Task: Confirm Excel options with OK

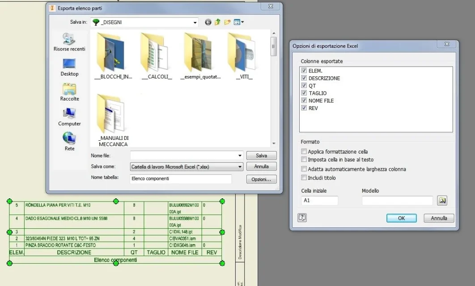Action: click(x=401, y=218)
